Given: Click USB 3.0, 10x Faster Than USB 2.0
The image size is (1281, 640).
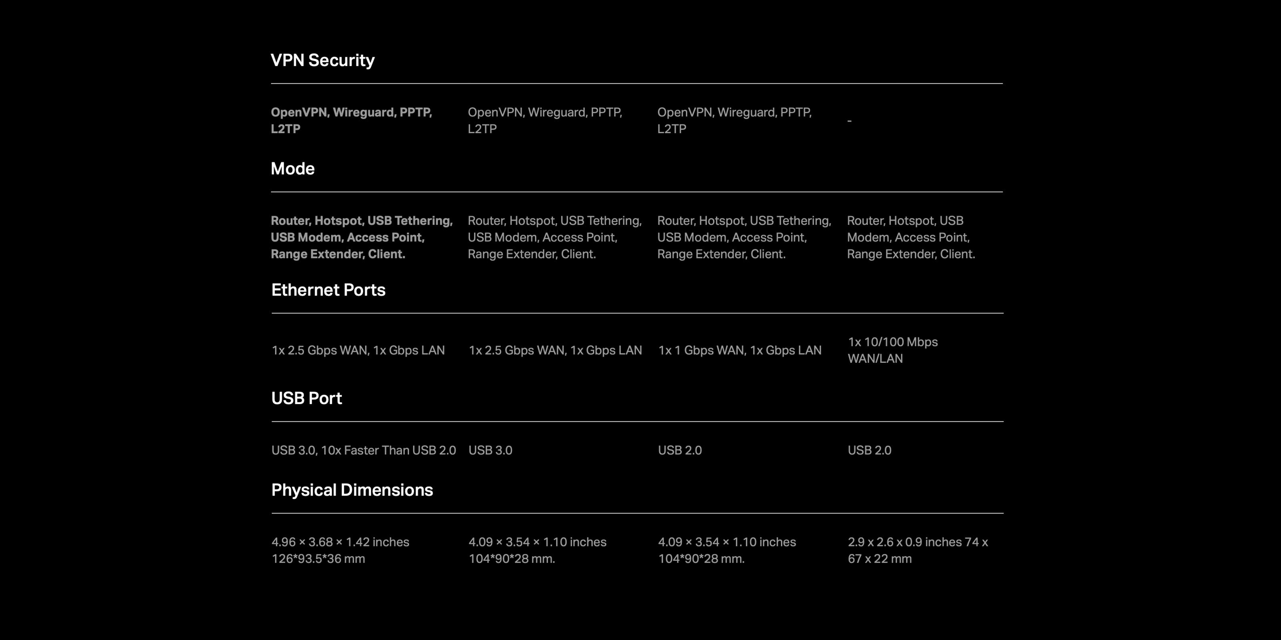Looking at the screenshot, I should [363, 450].
